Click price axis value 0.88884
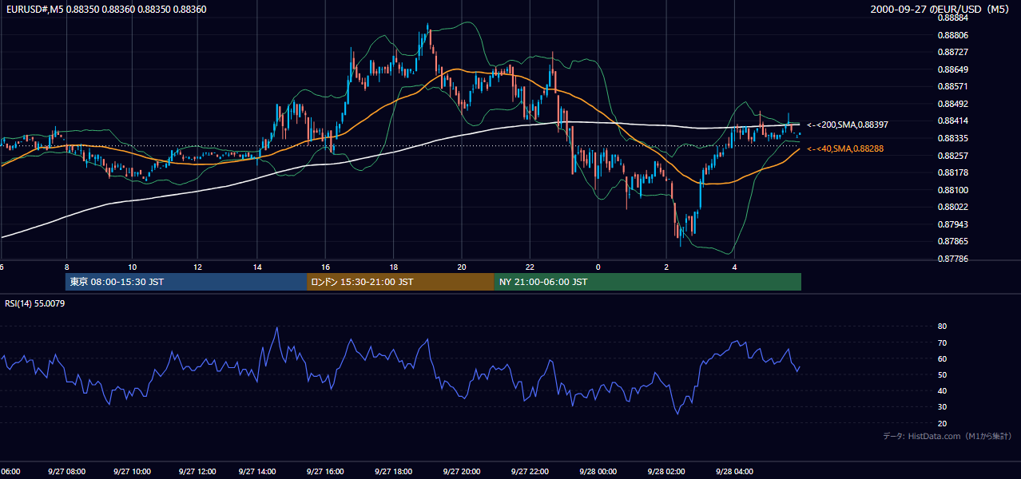The height and width of the screenshot is (479, 1021). tap(951, 18)
